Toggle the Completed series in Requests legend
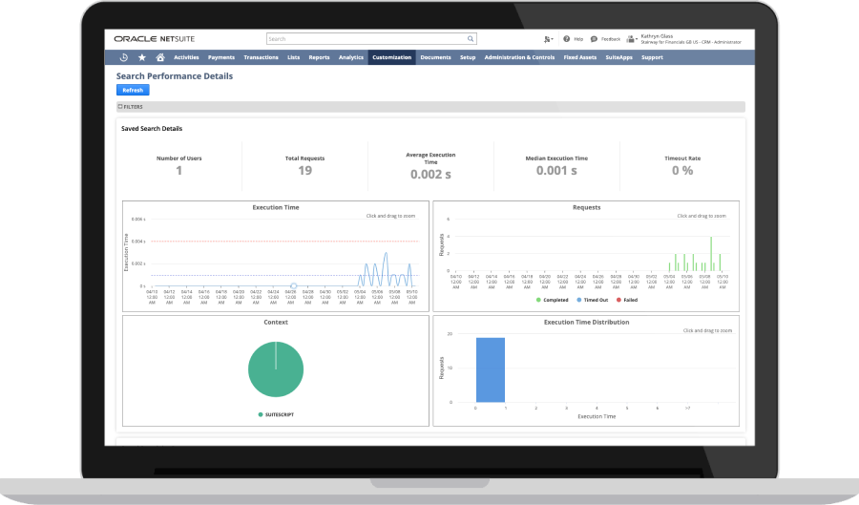The image size is (859, 505). pos(553,300)
